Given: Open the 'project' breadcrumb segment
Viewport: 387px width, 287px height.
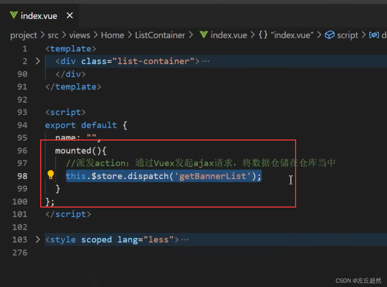Looking at the screenshot, I should pos(23,35).
